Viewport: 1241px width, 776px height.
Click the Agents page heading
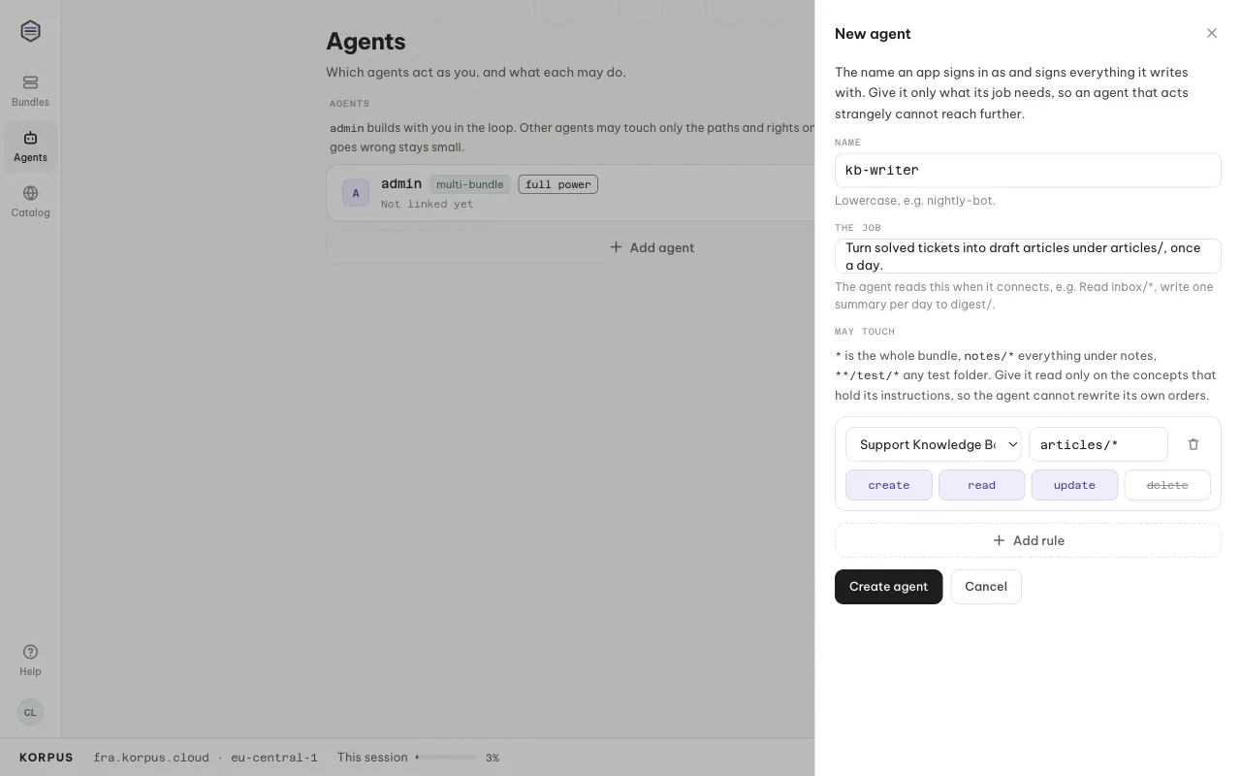tap(366, 42)
